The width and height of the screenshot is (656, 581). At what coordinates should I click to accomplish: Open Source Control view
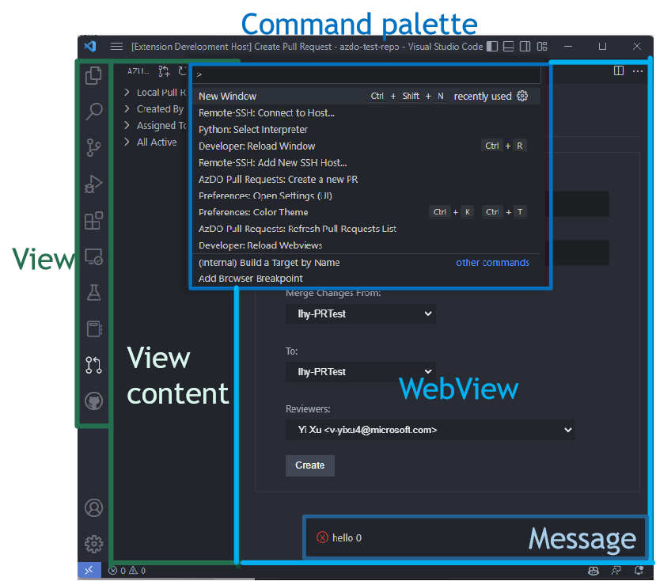(93, 147)
